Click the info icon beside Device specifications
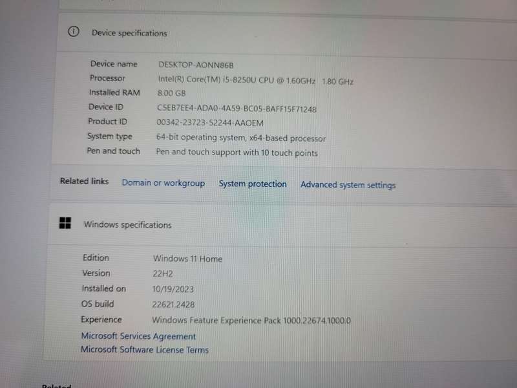The image size is (517, 388). pyautogui.click(x=74, y=32)
